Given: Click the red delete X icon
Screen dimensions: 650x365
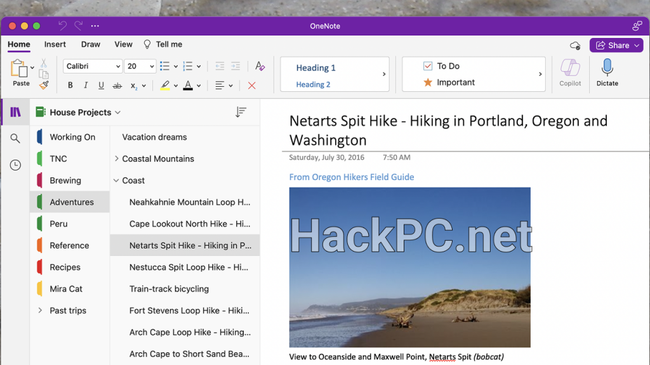Looking at the screenshot, I should click(252, 86).
